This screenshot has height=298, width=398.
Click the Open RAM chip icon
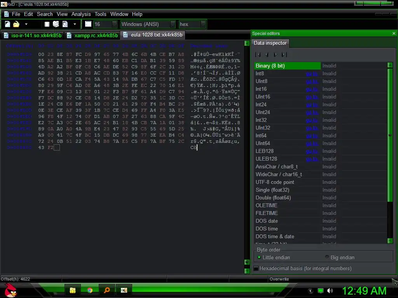coord(47,24)
